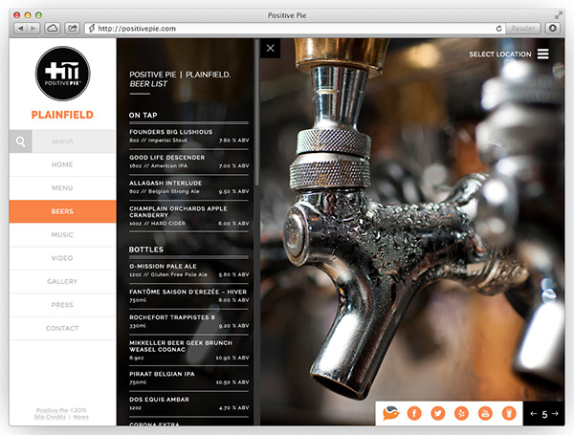Select Founders Big Lushious beer entry
Screen dimensions: 574x435
pyautogui.click(x=188, y=136)
